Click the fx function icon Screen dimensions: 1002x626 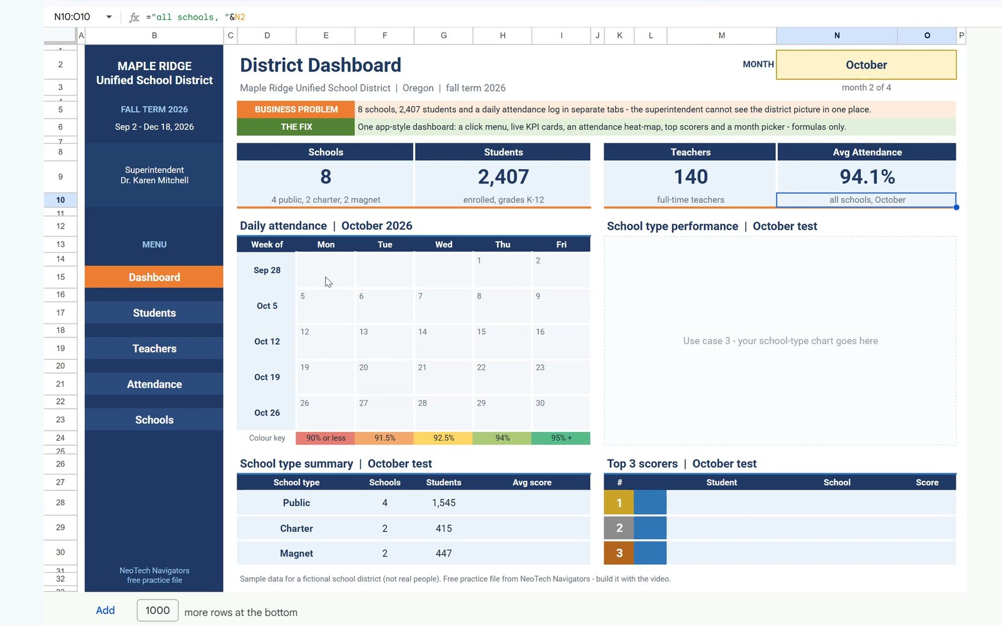[x=133, y=17]
